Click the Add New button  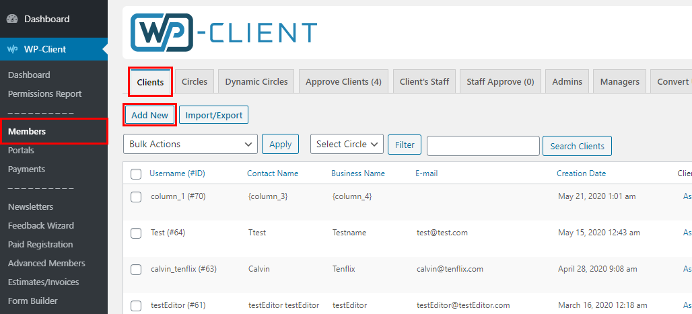tap(149, 115)
